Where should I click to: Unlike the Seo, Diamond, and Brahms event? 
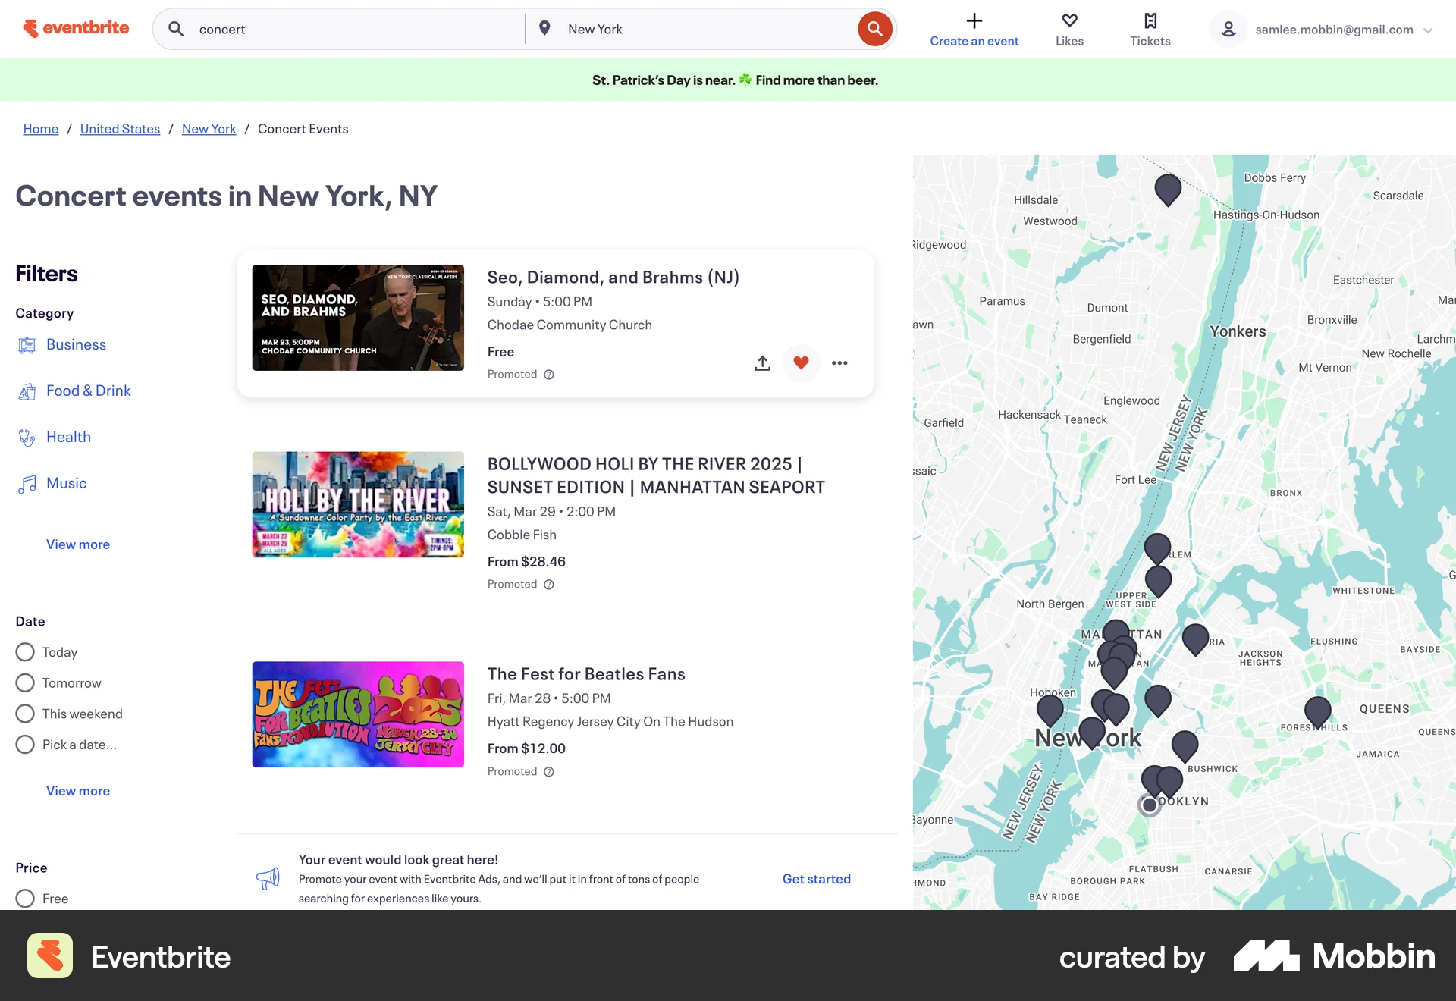[x=801, y=363]
